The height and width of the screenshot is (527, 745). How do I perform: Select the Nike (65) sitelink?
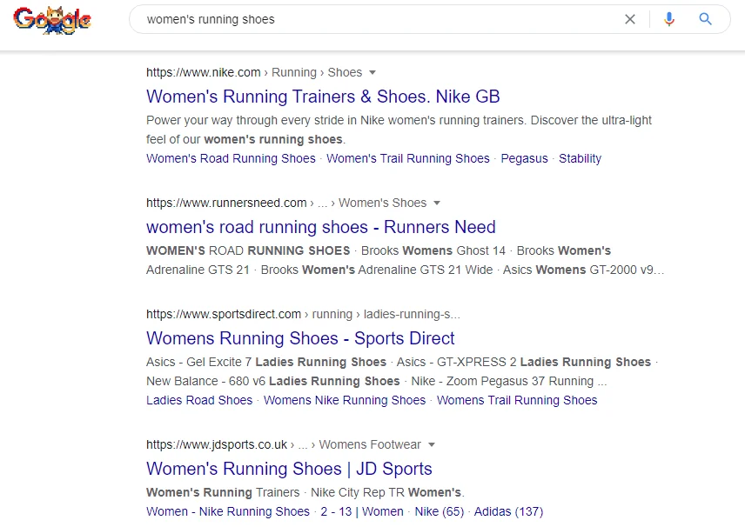click(x=439, y=512)
